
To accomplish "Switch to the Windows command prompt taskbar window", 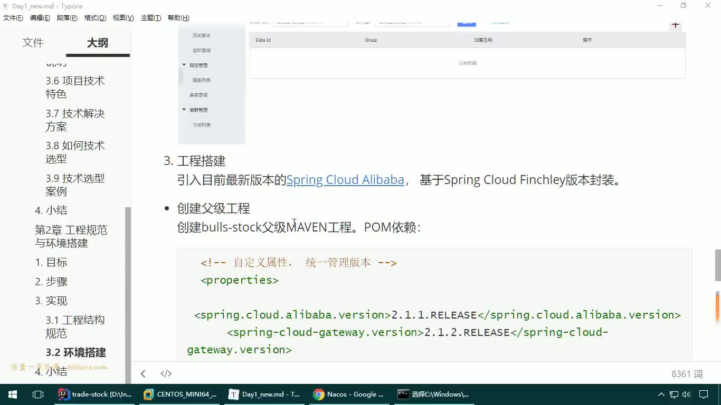I will point(435,394).
